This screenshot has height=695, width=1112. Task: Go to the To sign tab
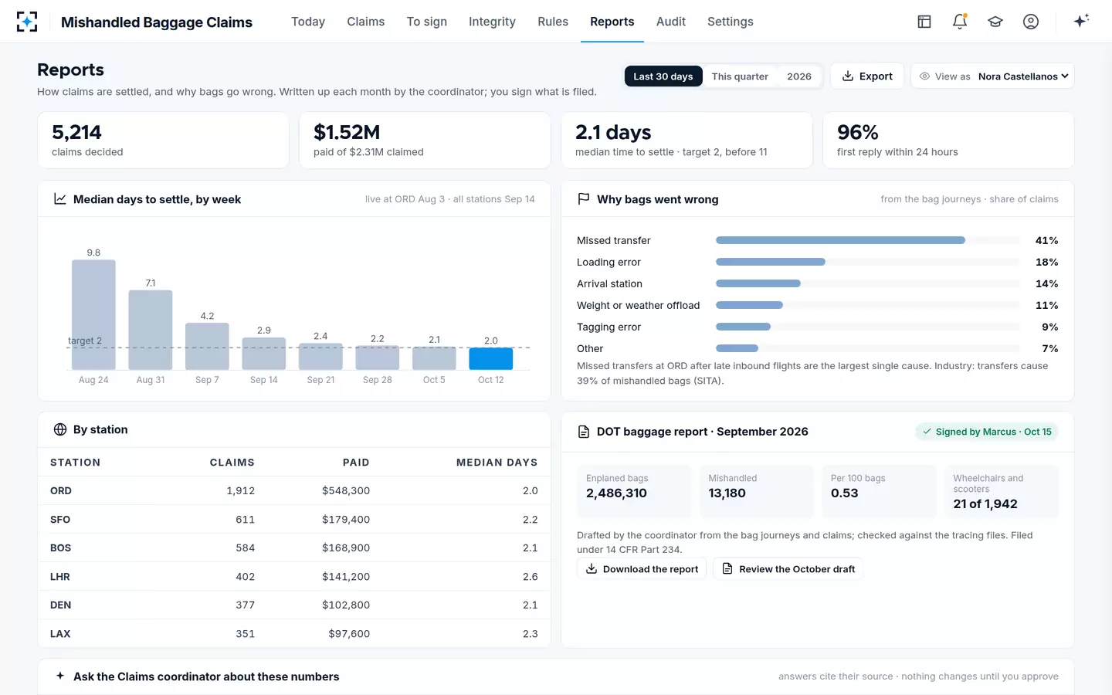427,22
